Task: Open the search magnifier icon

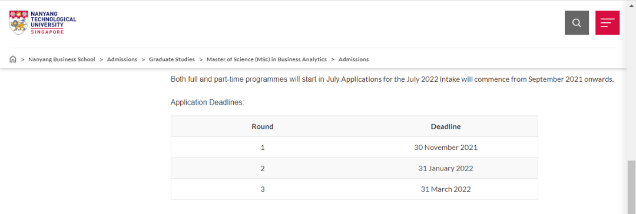Action: (577, 23)
